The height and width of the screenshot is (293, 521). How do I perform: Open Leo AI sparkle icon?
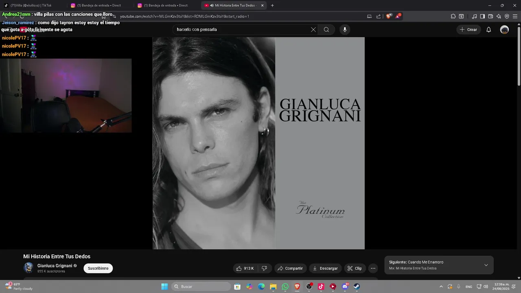499,16
